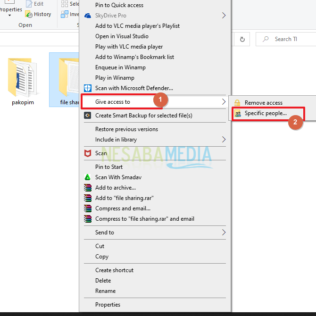
Task: Click WinRAR icon beside Compress and email
Action: tap(87, 208)
